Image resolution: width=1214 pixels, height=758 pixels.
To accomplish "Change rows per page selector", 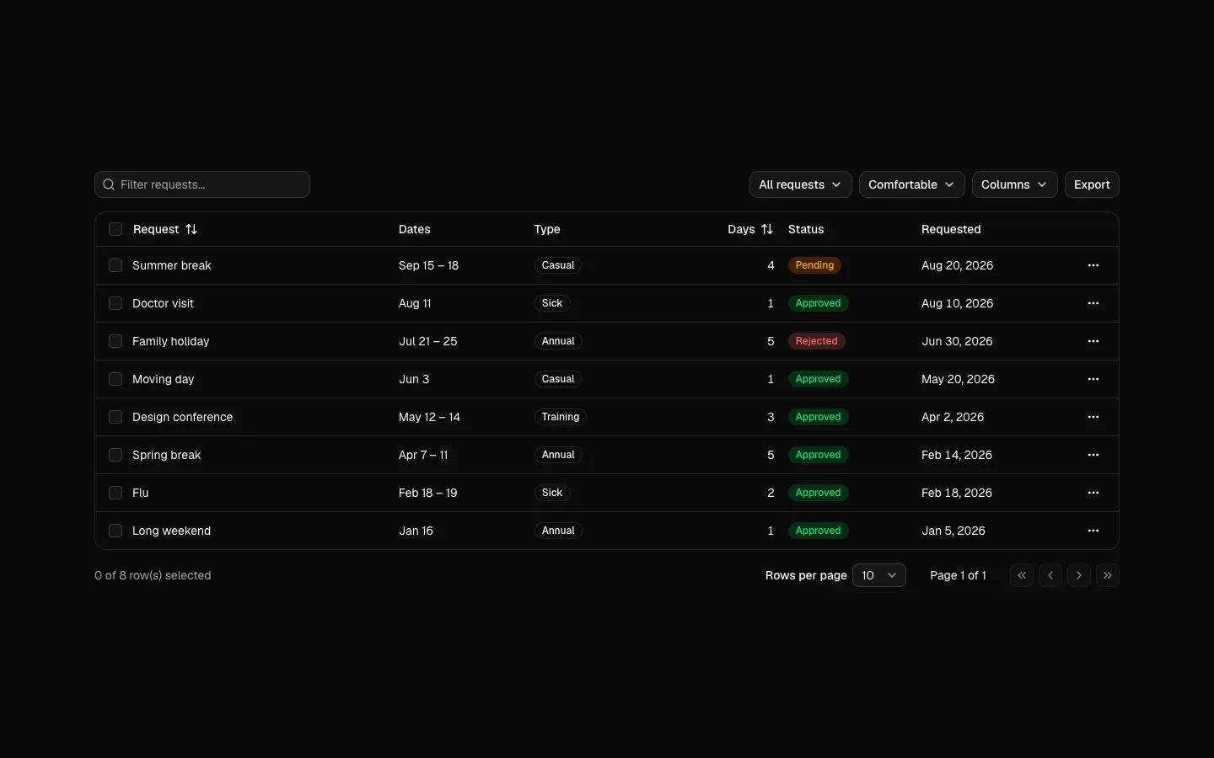I will pyautogui.click(x=879, y=575).
